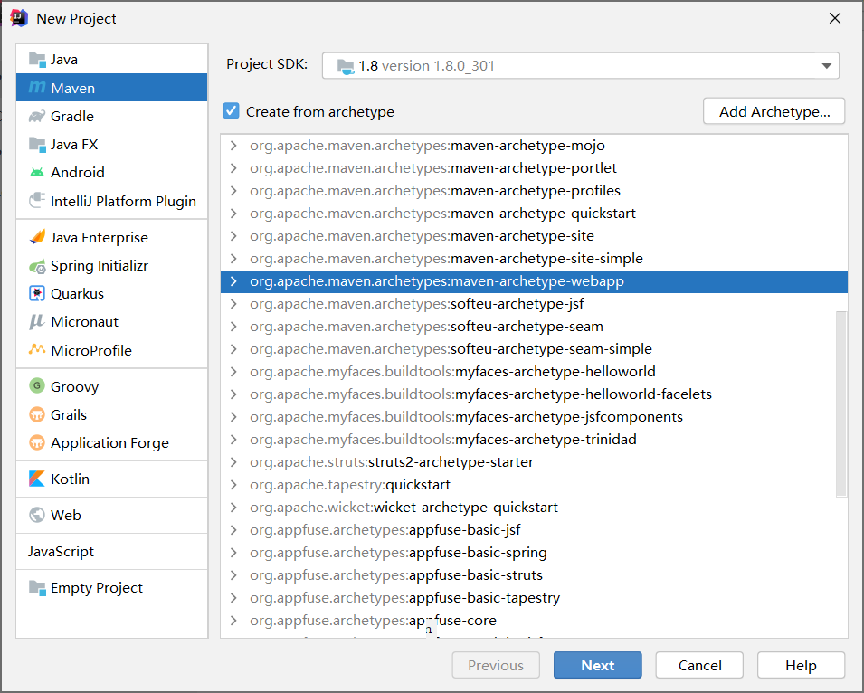Click the IntelliJ Platform Plugin icon
The width and height of the screenshot is (864, 693).
[37, 201]
